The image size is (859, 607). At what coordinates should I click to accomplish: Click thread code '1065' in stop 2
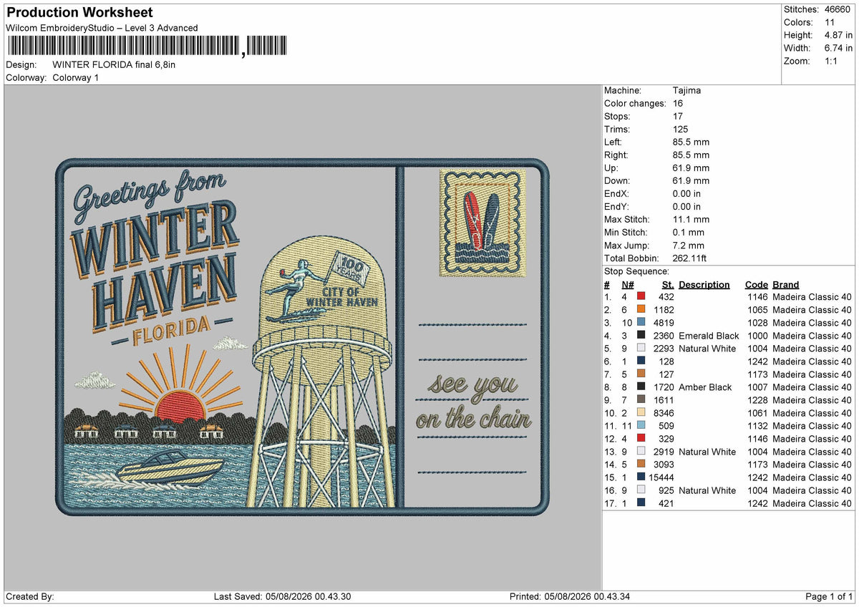tap(758, 309)
